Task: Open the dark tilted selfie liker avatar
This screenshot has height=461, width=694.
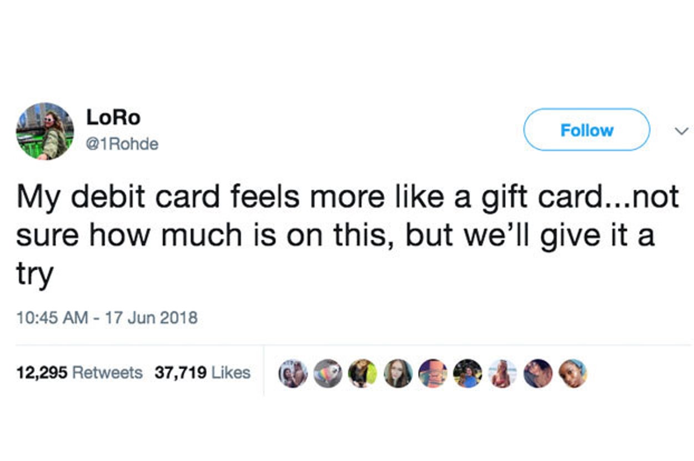Action: point(537,373)
